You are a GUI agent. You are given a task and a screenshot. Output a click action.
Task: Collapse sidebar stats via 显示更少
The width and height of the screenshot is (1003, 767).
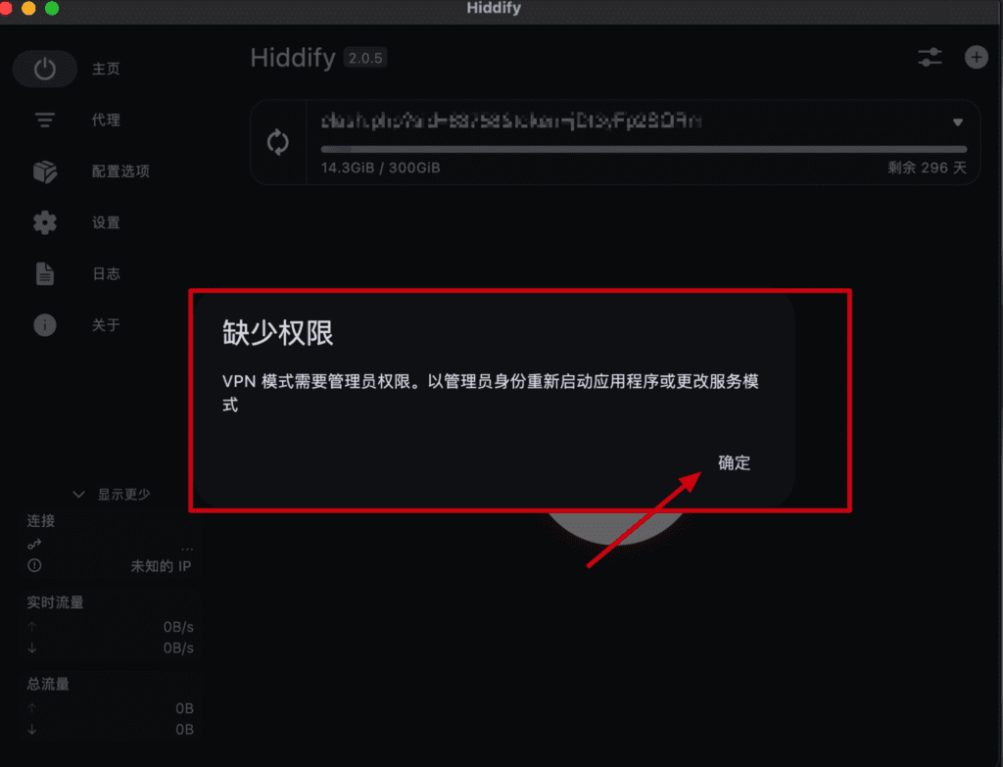coord(112,494)
